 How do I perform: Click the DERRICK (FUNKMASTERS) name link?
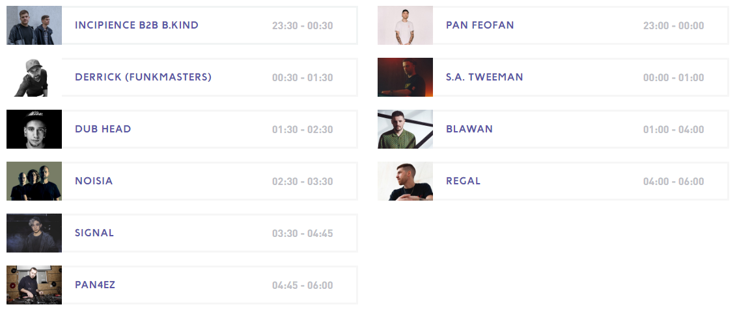[x=143, y=77]
